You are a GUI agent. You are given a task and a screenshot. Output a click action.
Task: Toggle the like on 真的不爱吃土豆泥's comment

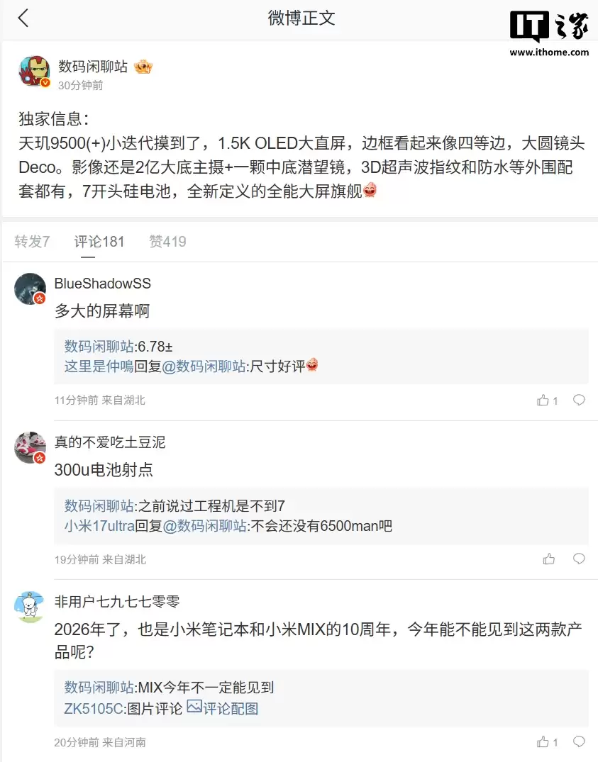point(548,559)
